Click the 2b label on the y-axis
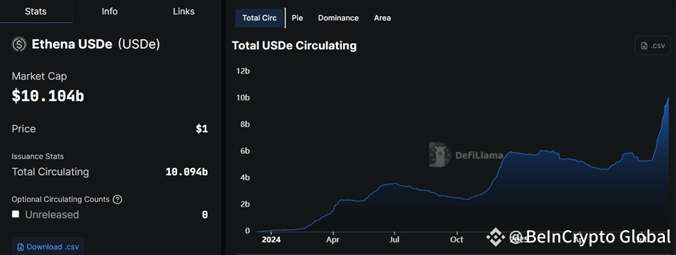 [x=245, y=205]
